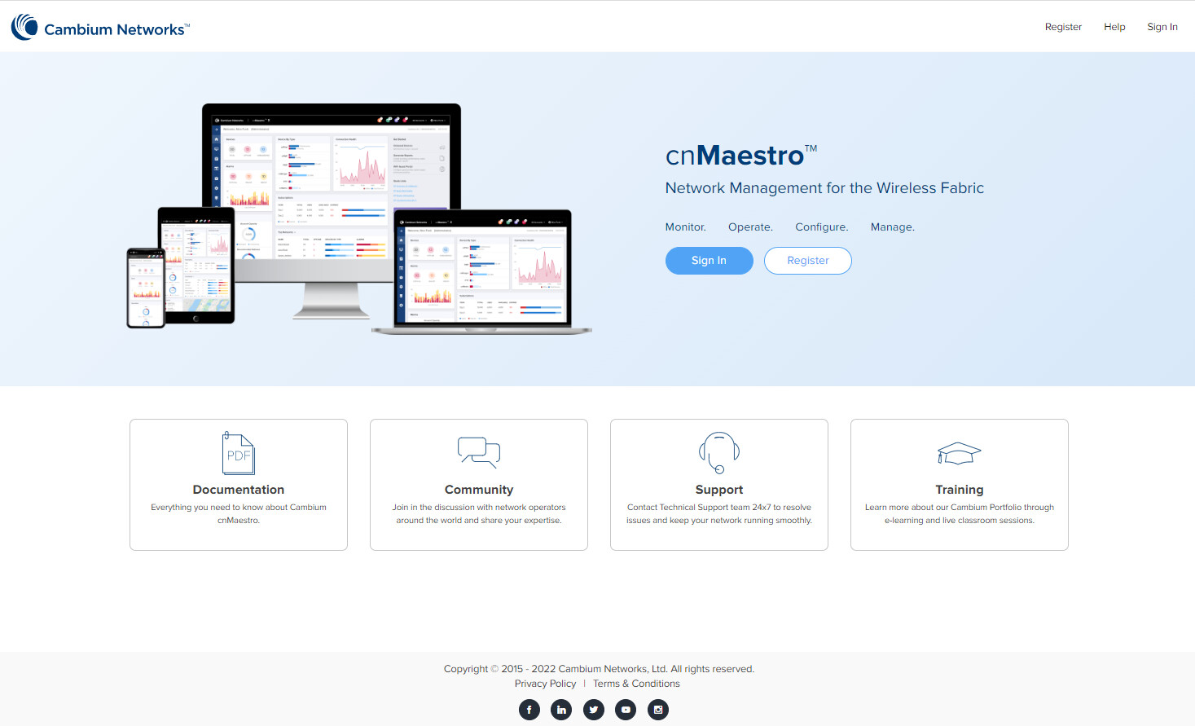Click the Cambium Networks logo
The image size is (1195, 726).
point(100,27)
